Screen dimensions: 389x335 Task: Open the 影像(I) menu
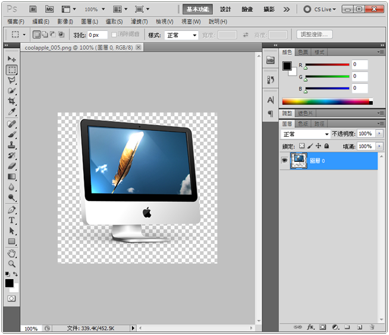65,22
